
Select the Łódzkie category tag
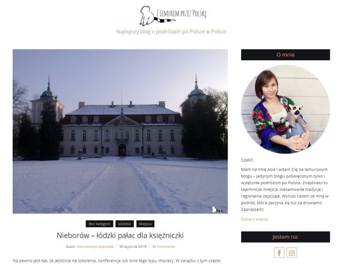(125, 224)
